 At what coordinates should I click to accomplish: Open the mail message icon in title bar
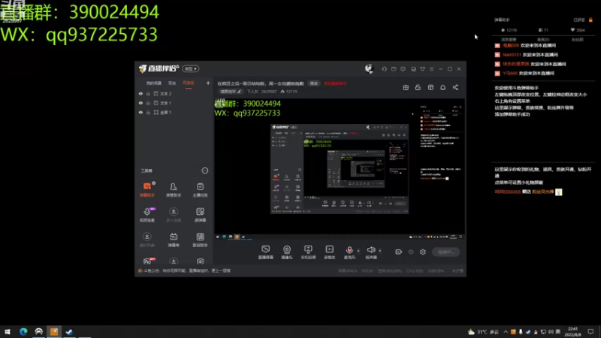pos(394,69)
